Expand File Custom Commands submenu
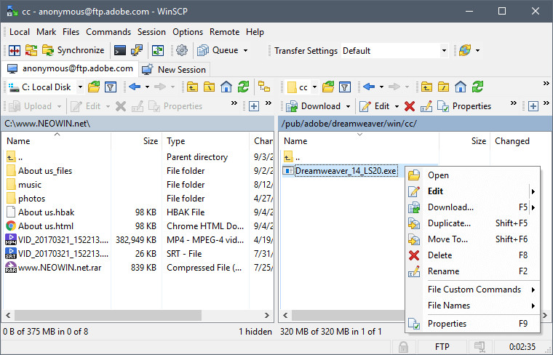 tap(472, 290)
